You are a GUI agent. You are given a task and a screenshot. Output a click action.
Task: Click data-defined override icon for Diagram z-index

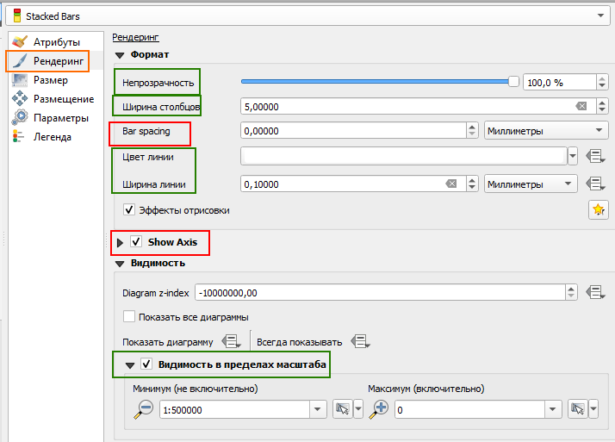593,292
